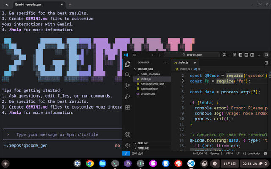The height and width of the screenshot is (169, 271).
Task: Open the Source Control view in VS Code
Action: [x=127, y=86]
